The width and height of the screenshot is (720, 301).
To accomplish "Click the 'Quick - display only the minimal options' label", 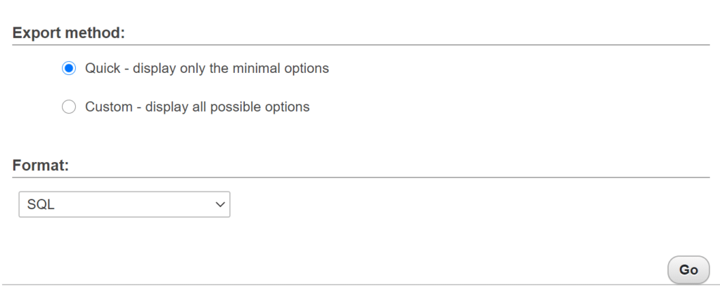I will [x=207, y=69].
